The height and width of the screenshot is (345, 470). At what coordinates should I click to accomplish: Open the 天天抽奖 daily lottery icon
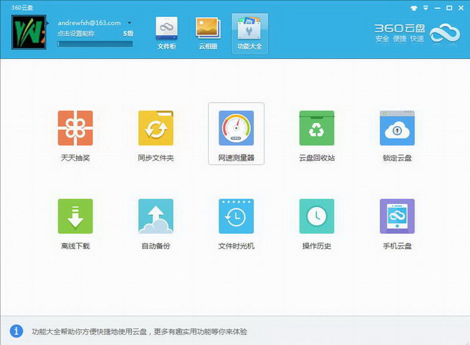pos(75,128)
